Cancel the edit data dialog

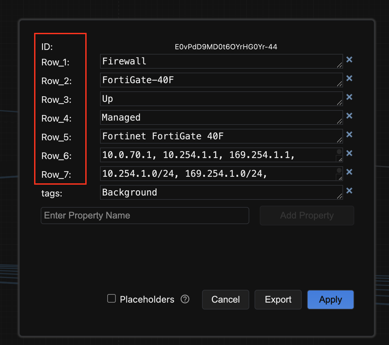[x=225, y=300]
